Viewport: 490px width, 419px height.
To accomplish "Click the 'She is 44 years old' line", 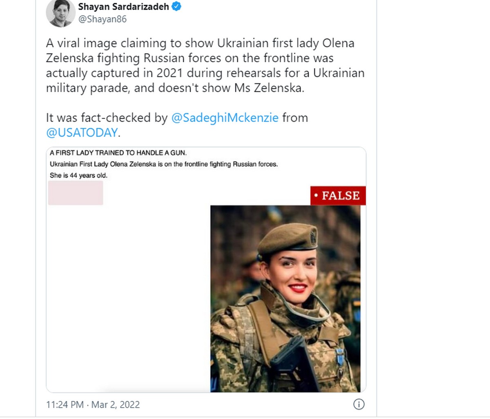I will click(78, 175).
